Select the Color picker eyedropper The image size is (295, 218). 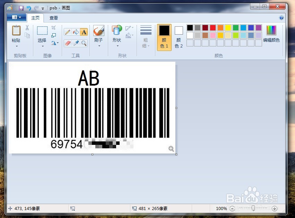[x=76, y=43]
